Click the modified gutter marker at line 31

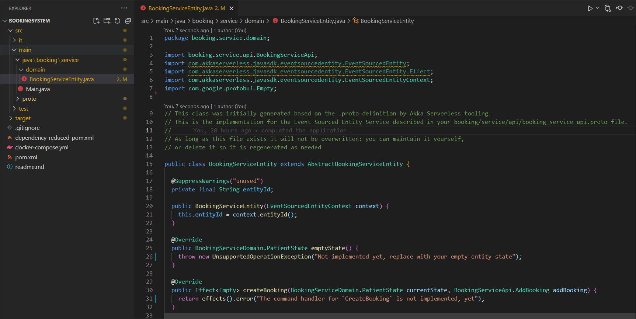point(155,299)
